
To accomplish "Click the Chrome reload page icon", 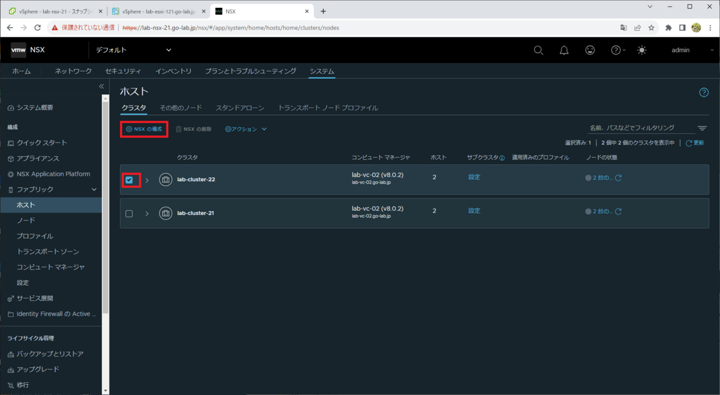I will (x=38, y=28).
